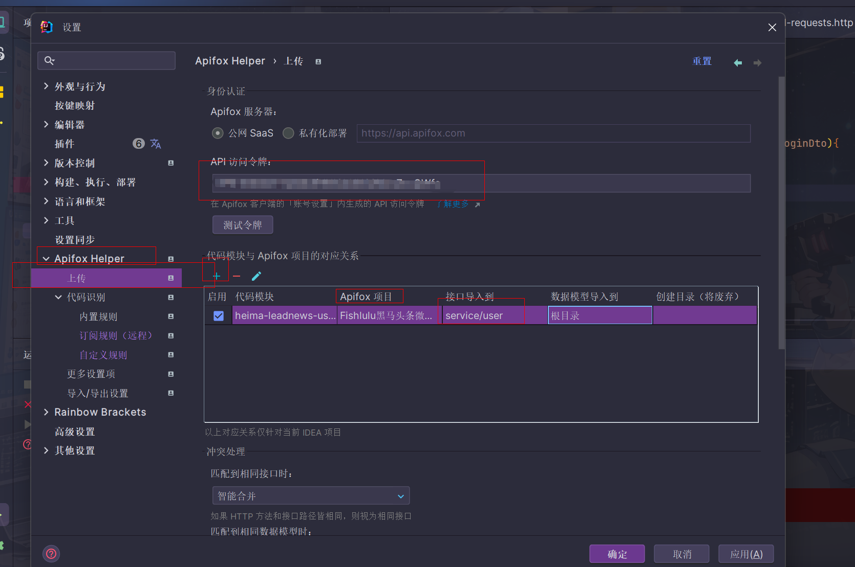Navigate forward with the right arrow
855x567 pixels.
pos(758,62)
